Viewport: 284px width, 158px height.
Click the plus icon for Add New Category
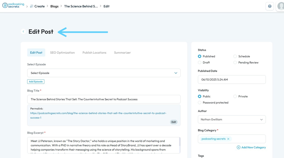tap(239, 147)
